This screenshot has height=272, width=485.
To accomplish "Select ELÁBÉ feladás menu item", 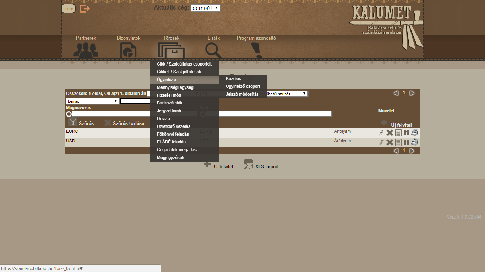I will (x=184, y=142).
